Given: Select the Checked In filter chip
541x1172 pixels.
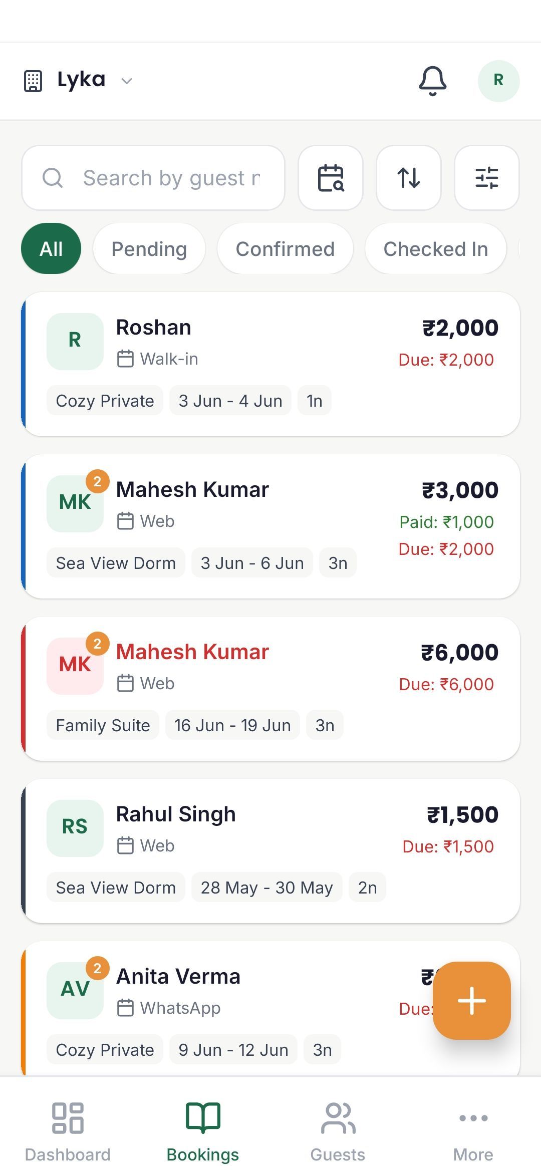Looking at the screenshot, I should [436, 248].
